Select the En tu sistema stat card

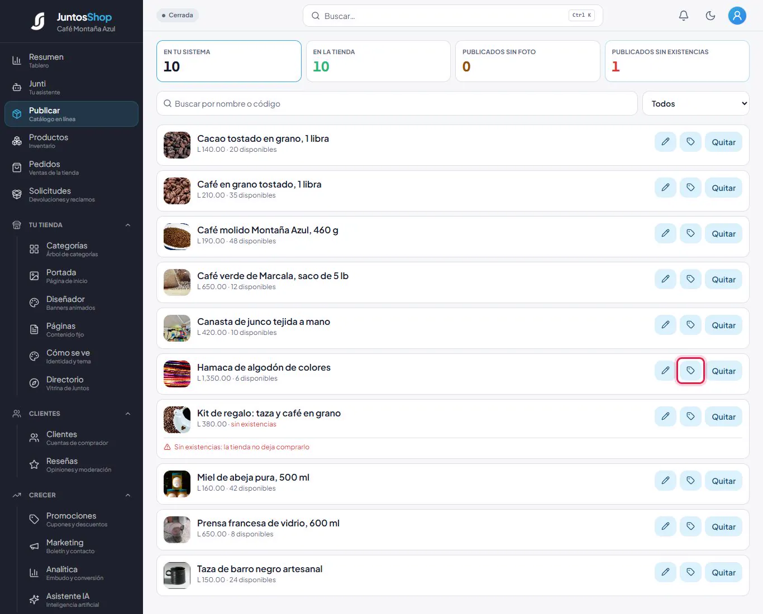229,61
